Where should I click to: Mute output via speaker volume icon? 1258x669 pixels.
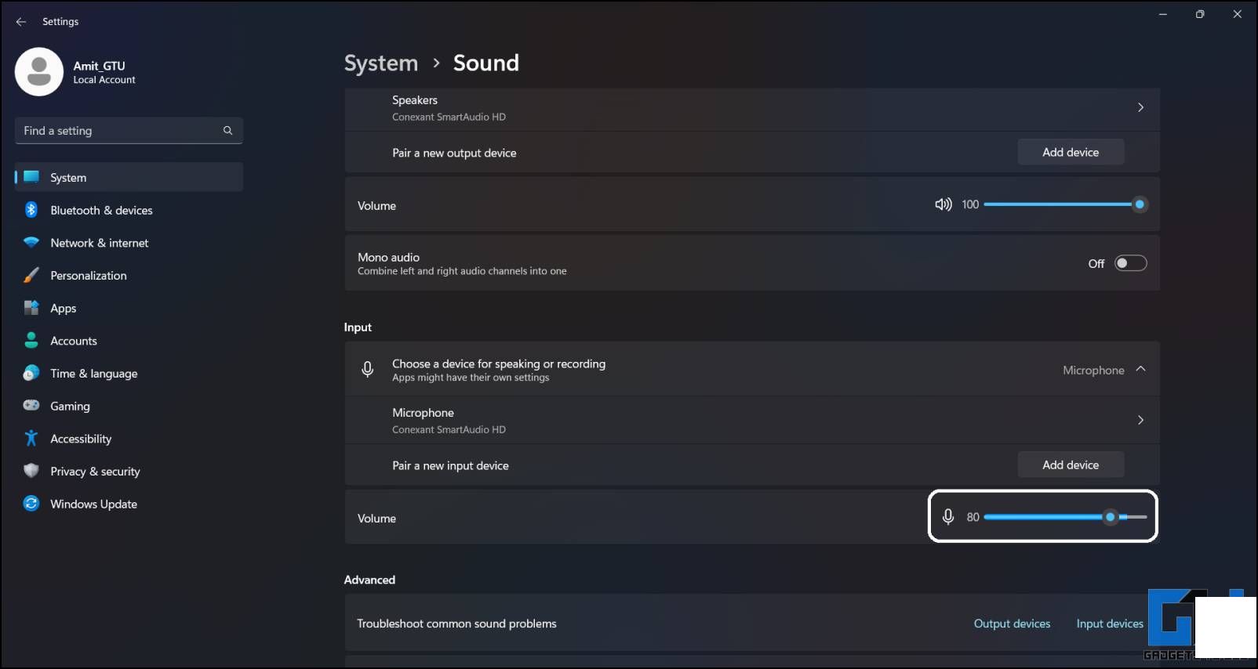click(943, 204)
